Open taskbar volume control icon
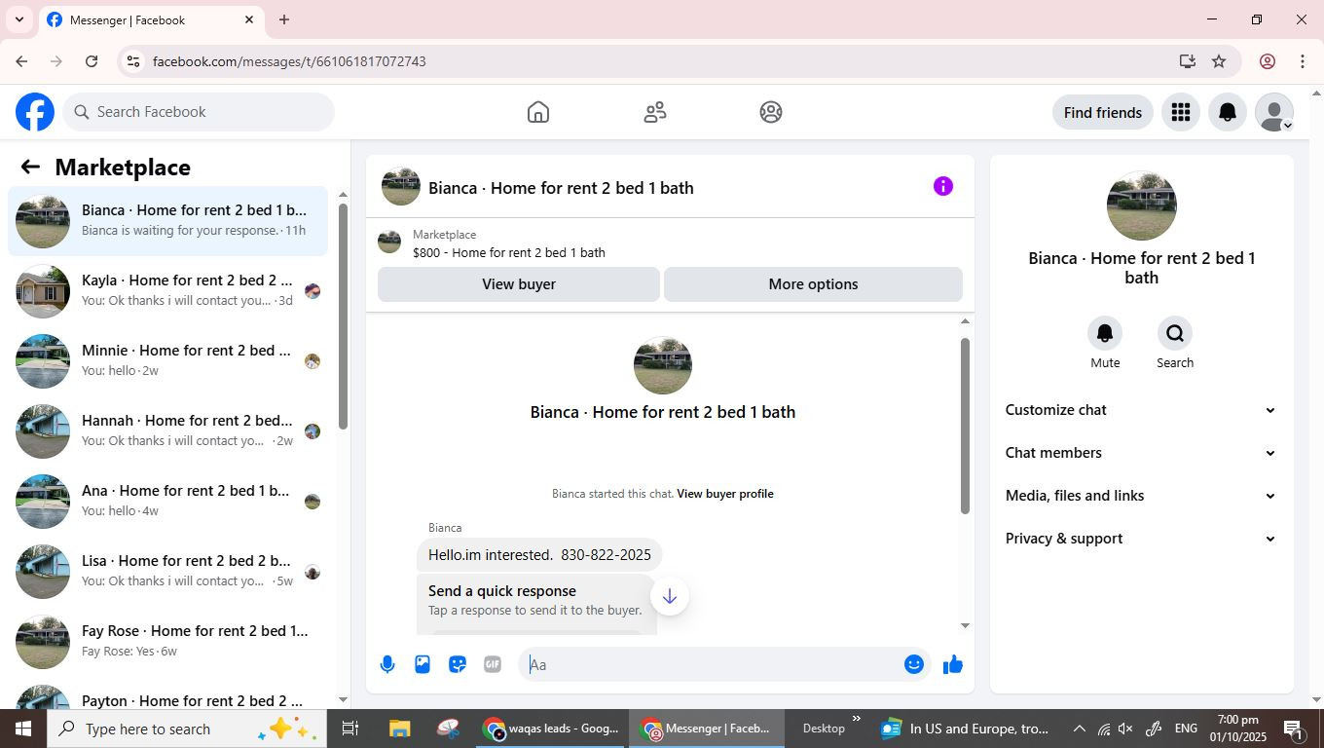The height and width of the screenshot is (748, 1324). coord(1125,729)
